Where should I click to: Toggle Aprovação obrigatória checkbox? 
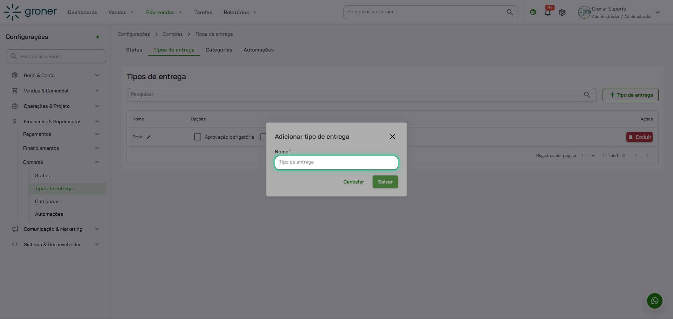click(x=198, y=137)
